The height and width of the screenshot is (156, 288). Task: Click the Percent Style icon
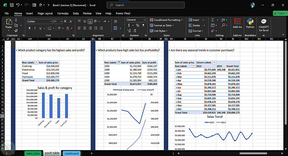pos(138,25)
